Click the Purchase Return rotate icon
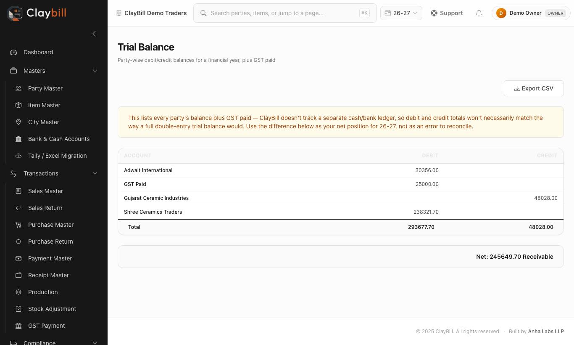The image size is (574, 345). point(18,241)
